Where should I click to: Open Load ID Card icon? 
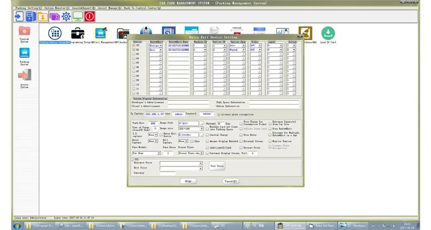[x=328, y=33]
